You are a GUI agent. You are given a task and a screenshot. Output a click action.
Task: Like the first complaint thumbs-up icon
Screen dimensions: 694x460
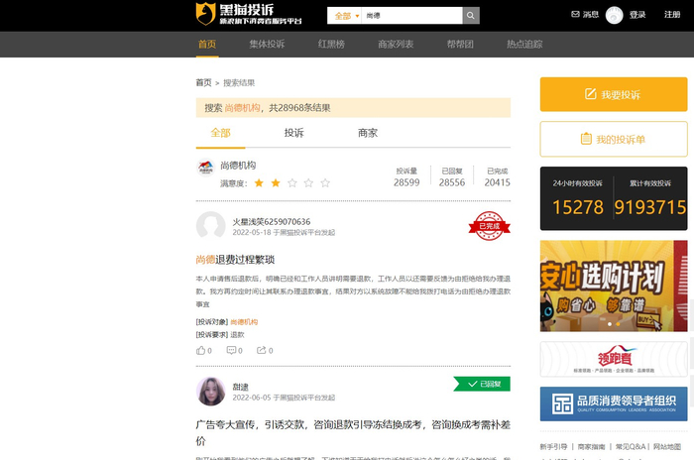(201, 350)
